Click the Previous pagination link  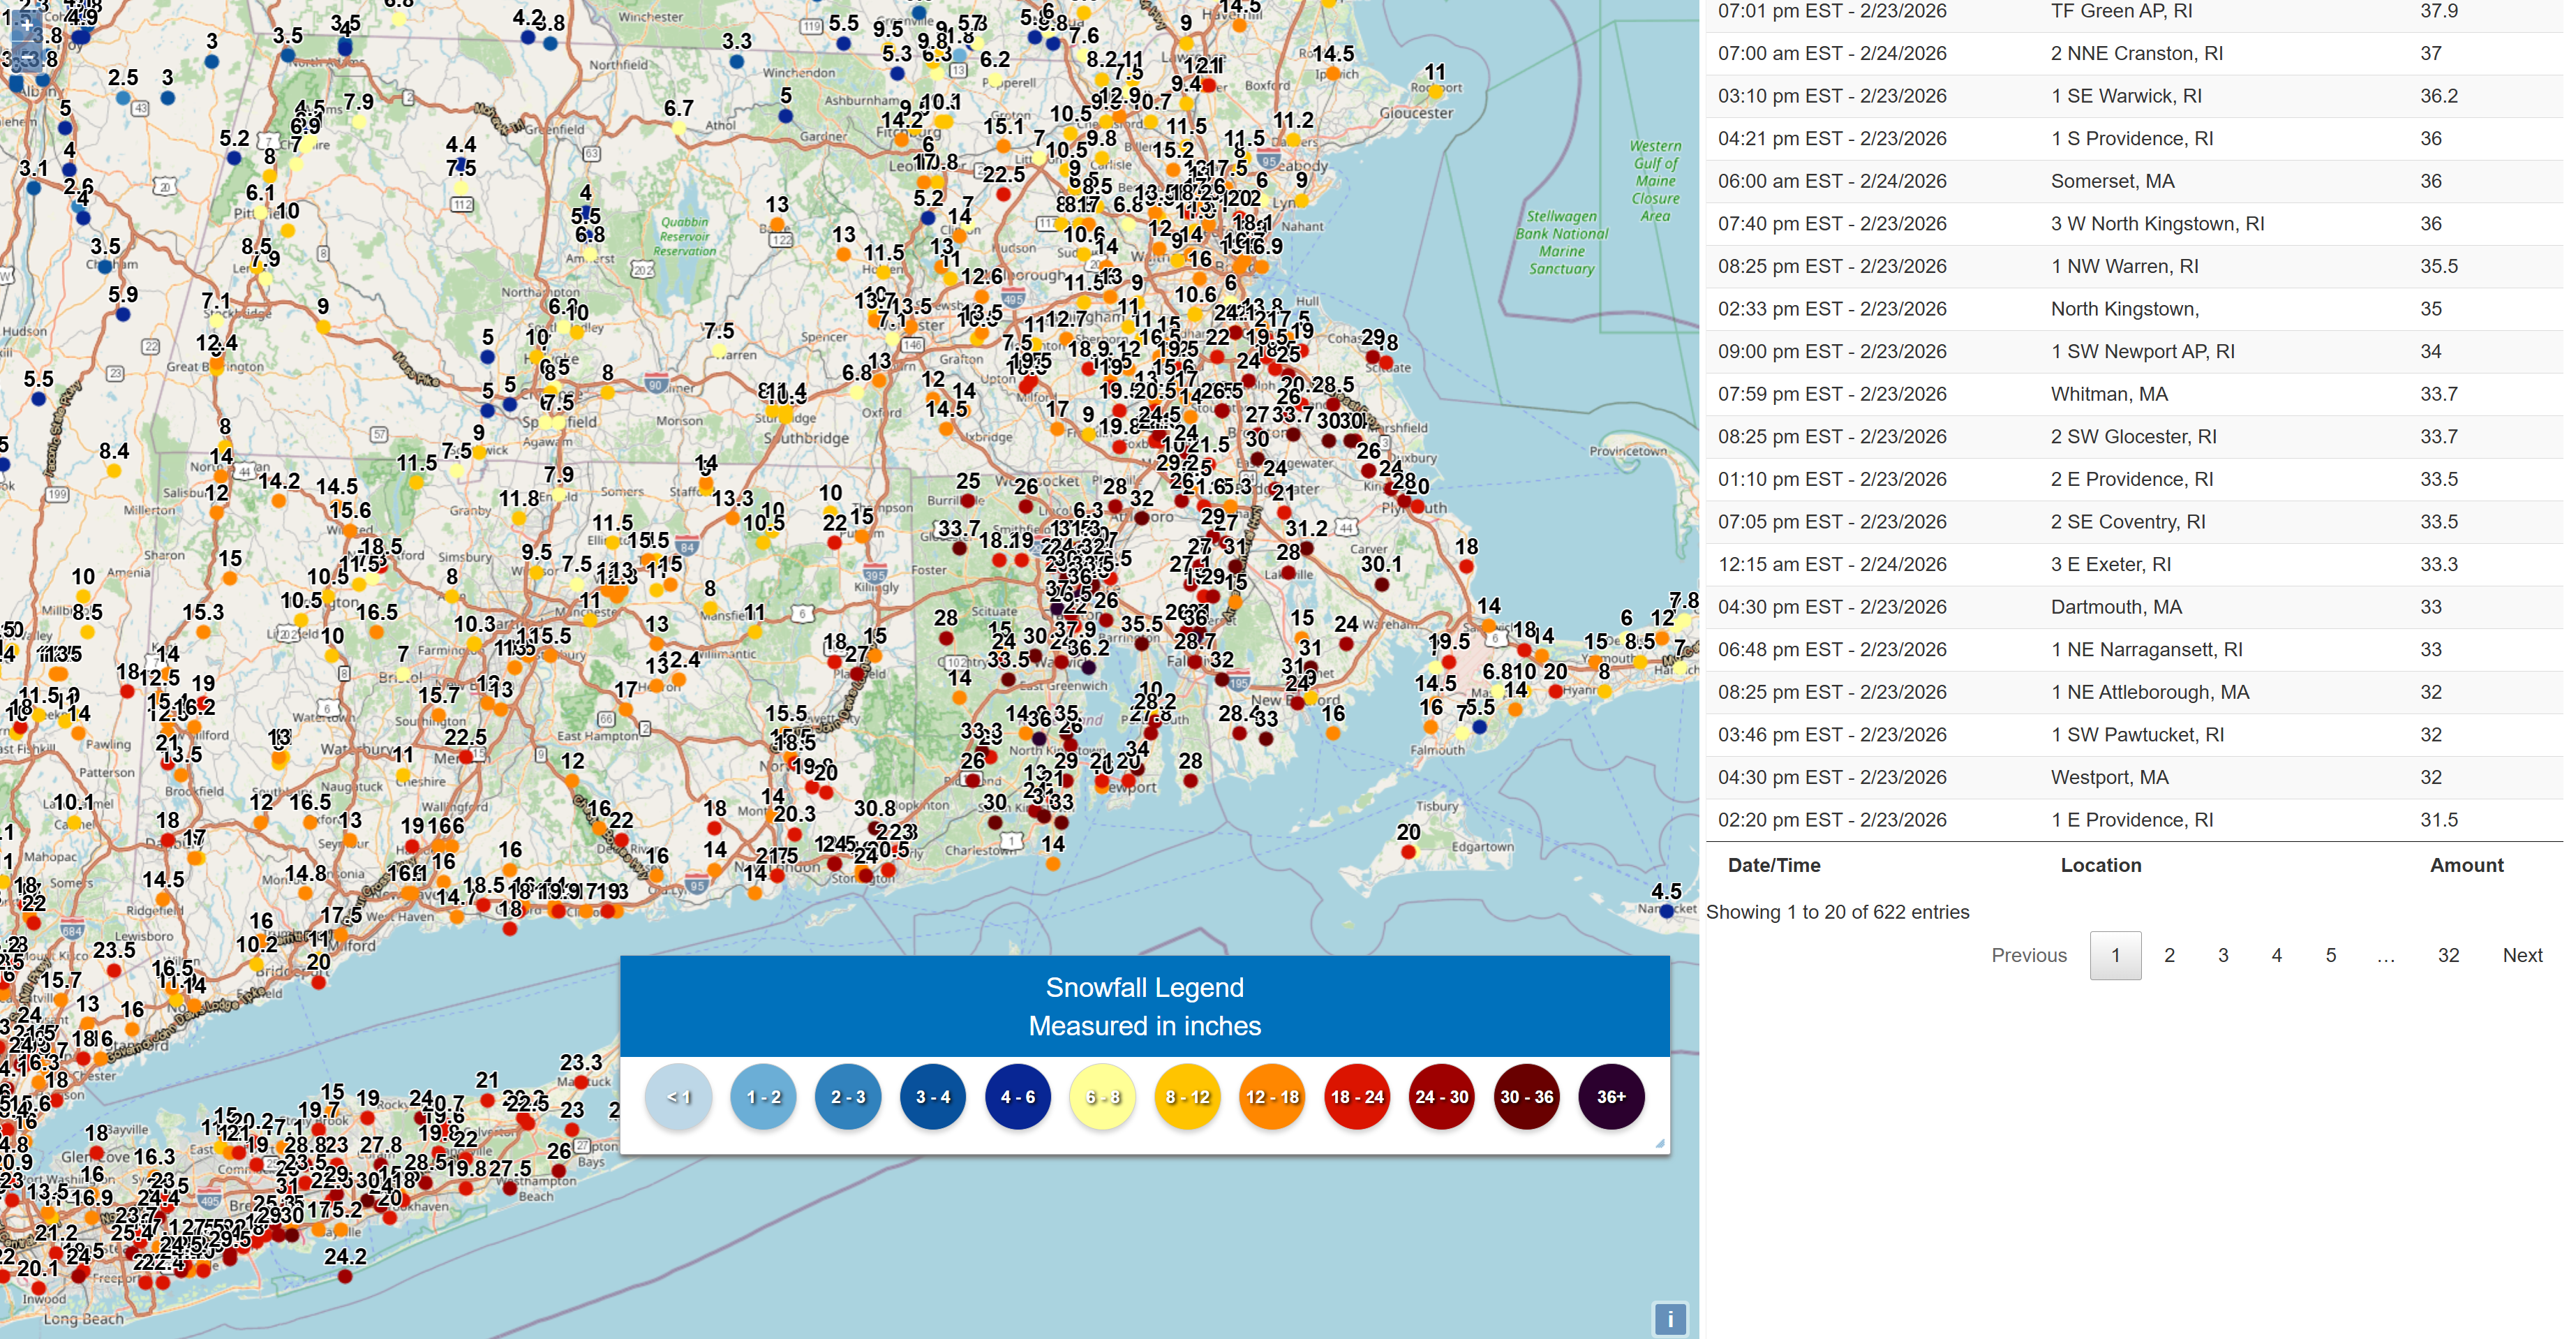click(2028, 955)
